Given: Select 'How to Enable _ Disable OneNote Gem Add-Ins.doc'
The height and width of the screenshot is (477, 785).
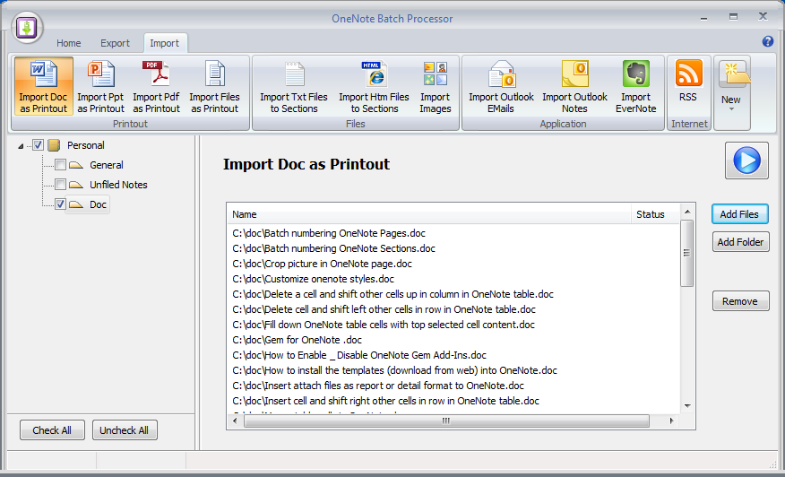Looking at the screenshot, I should [x=359, y=355].
